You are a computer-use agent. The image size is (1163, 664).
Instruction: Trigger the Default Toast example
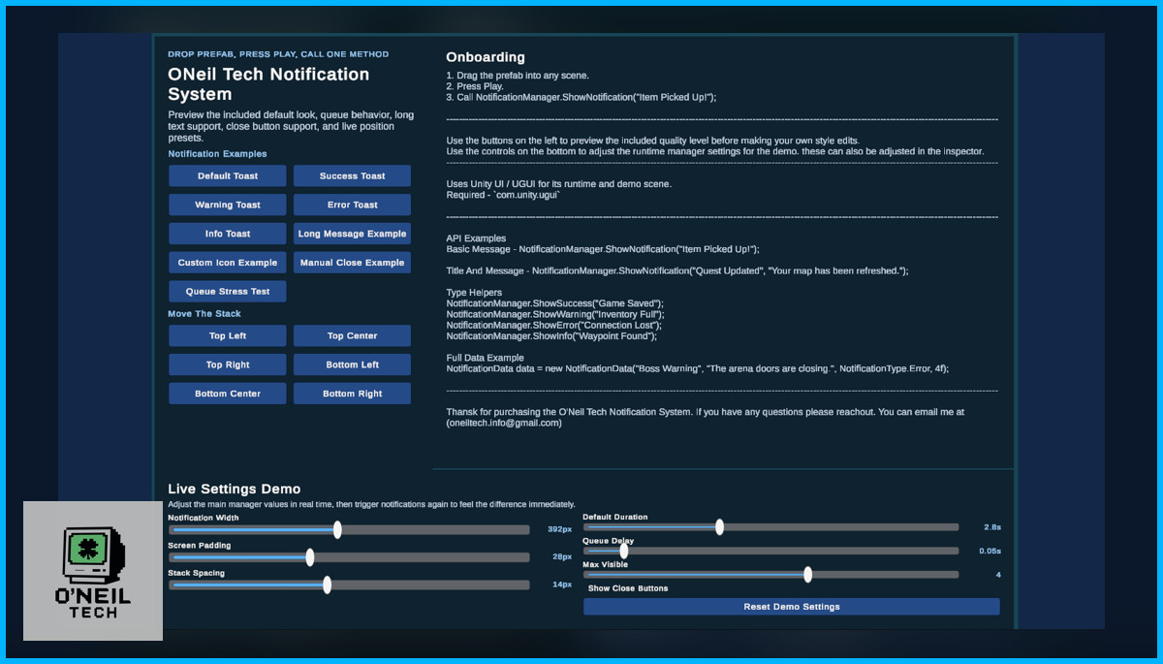[x=228, y=175]
